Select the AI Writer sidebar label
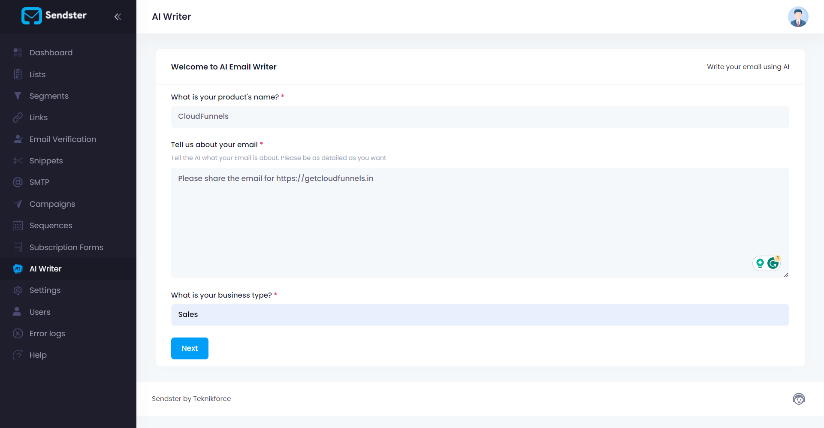Image resolution: width=824 pixels, height=428 pixels. (45, 269)
